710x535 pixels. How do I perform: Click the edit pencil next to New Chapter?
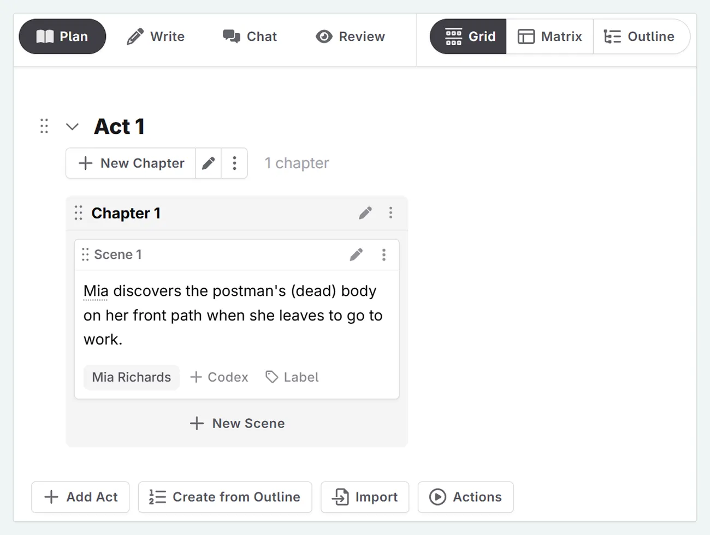click(x=208, y=163)
